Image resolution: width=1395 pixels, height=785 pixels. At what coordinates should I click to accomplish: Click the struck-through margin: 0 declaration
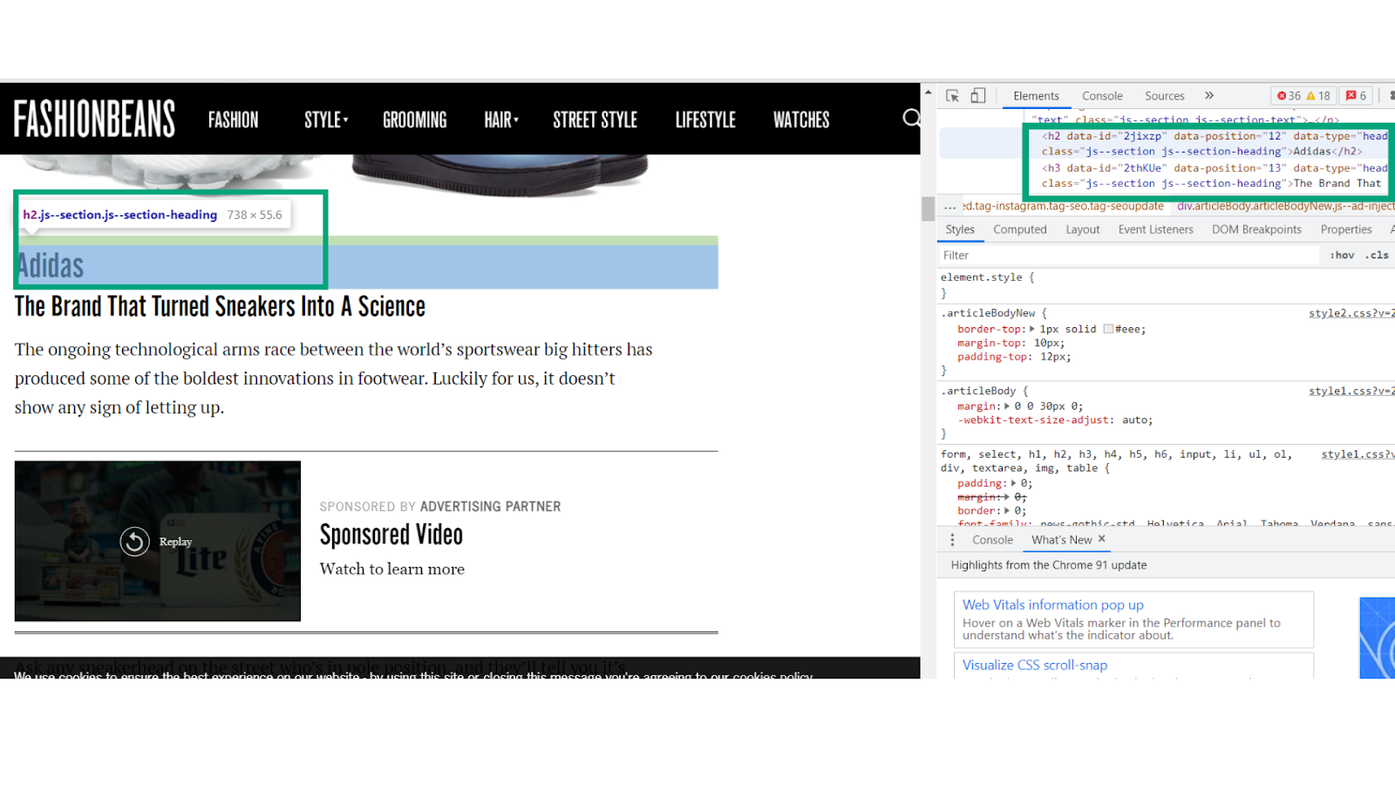coord(992,497)
